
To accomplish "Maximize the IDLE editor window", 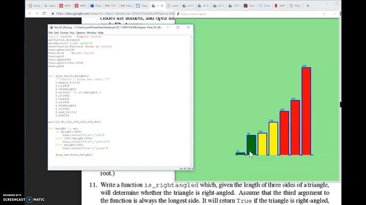I will coord(178,27).
